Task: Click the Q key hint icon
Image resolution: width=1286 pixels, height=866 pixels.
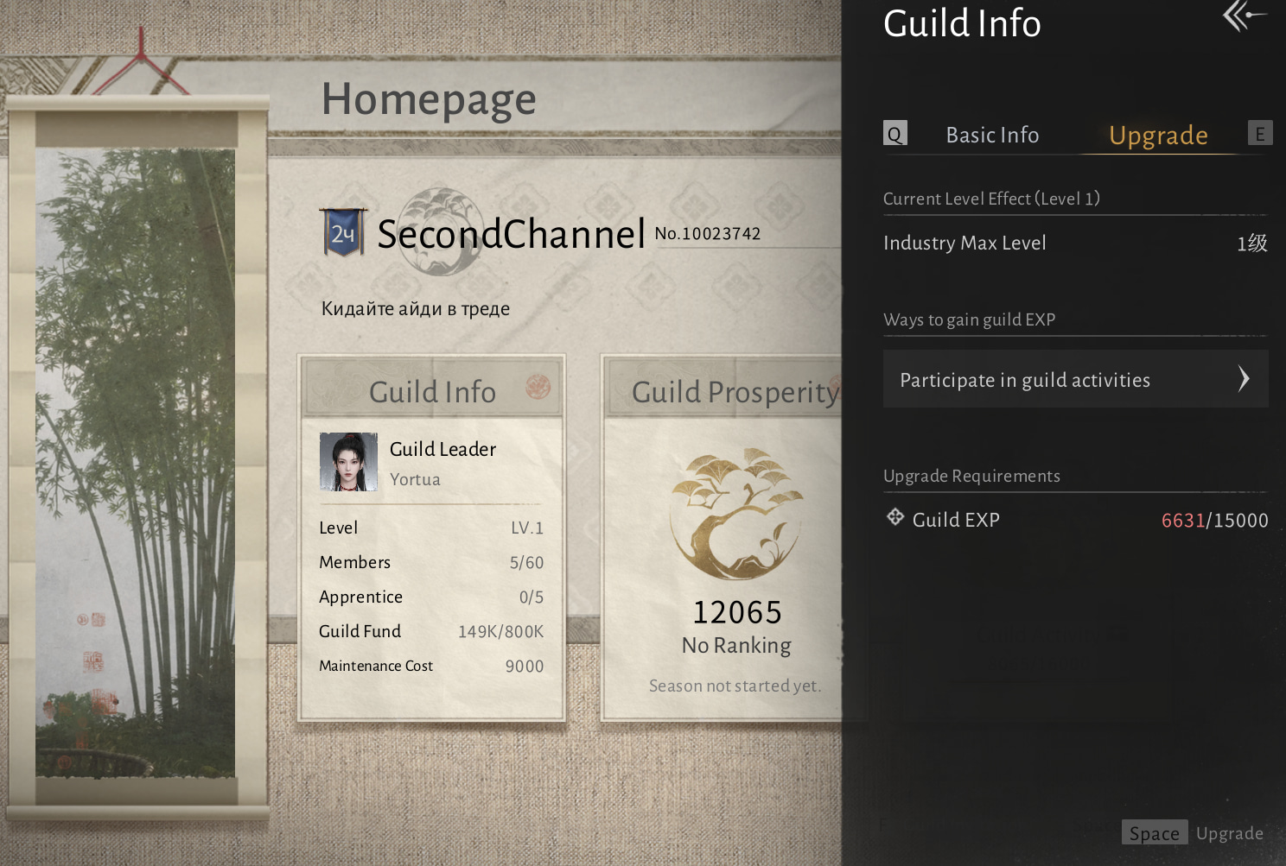Action: [x=895, y=133]
